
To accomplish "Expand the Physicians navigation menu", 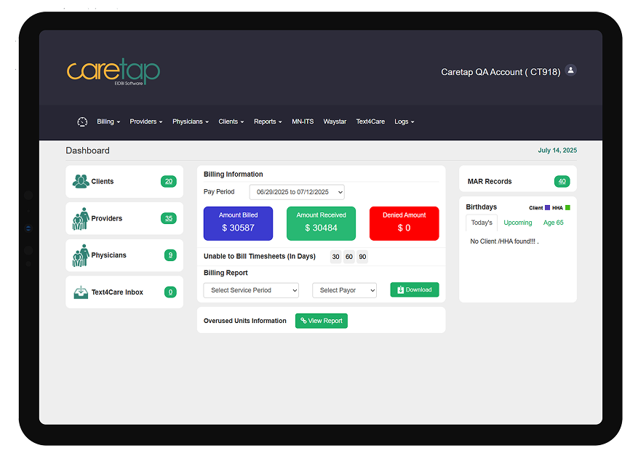I will 191,121.
